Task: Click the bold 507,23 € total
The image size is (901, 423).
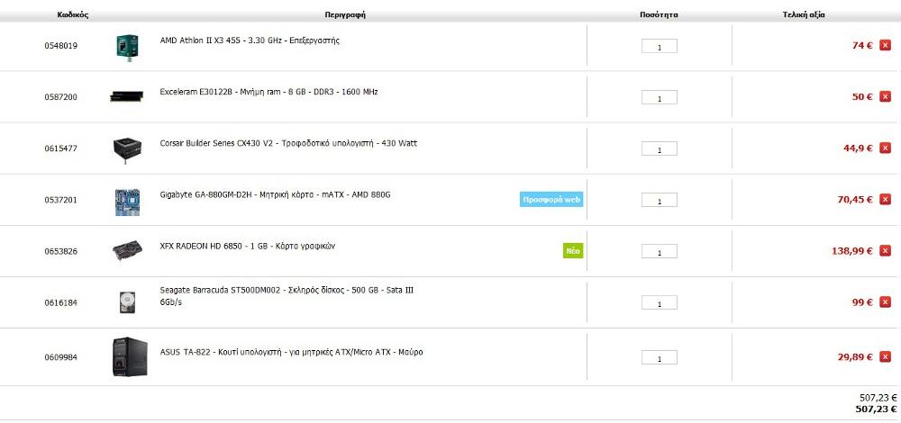Action: (877, 409)
